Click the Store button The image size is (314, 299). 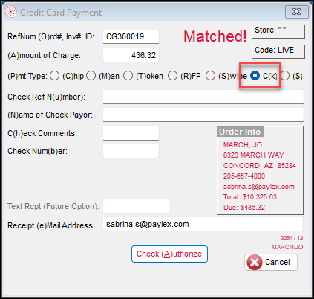278,31
